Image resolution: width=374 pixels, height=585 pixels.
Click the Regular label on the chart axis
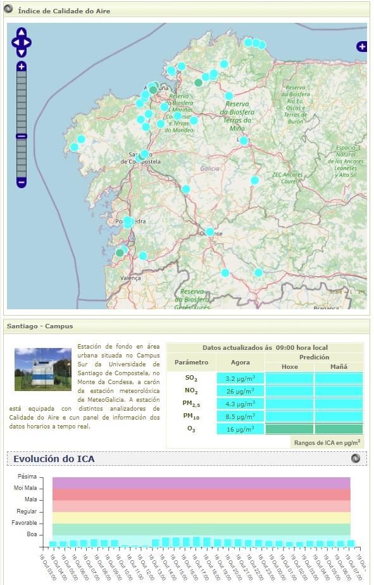click(x=27, y=511)
